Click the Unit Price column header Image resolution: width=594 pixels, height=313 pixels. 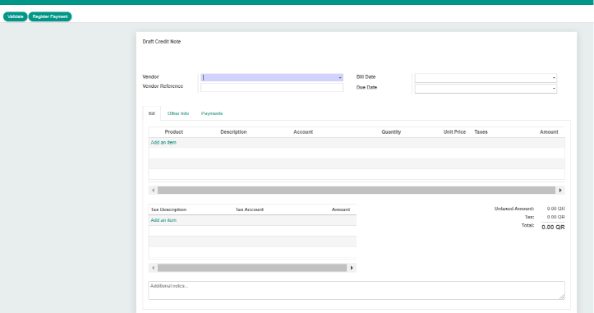click(454, 132)
